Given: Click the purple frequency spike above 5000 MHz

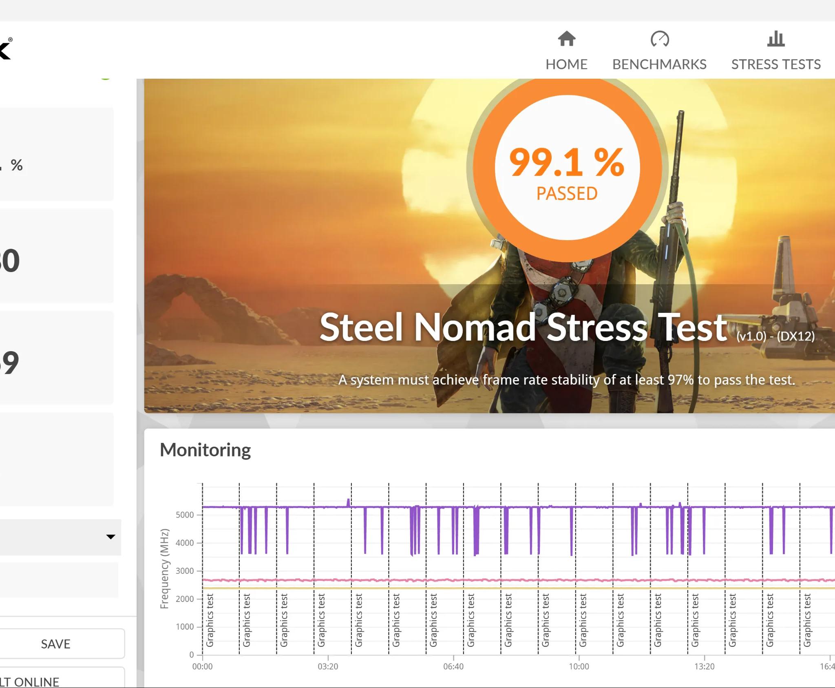Looking at the screenshot, I should coord(348,502).
